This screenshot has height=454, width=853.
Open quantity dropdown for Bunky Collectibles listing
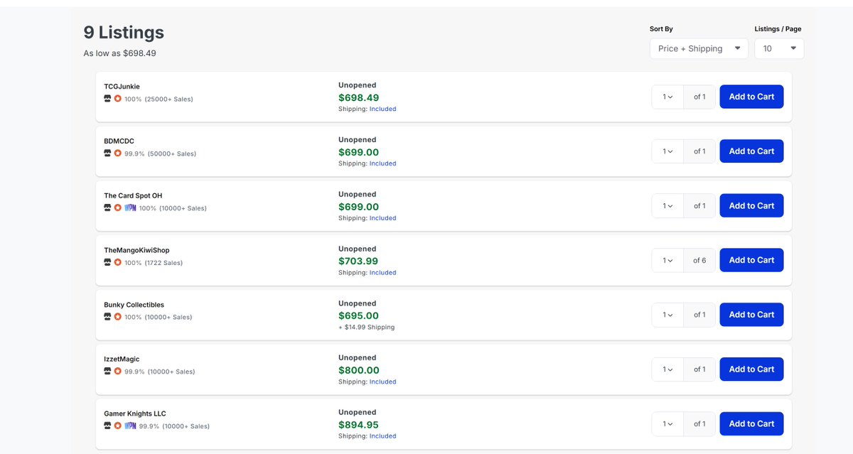click(667, 315)
